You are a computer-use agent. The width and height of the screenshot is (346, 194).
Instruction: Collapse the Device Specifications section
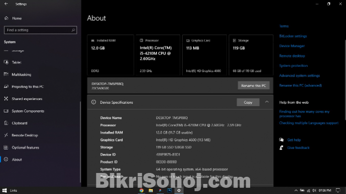coord(267,102)
